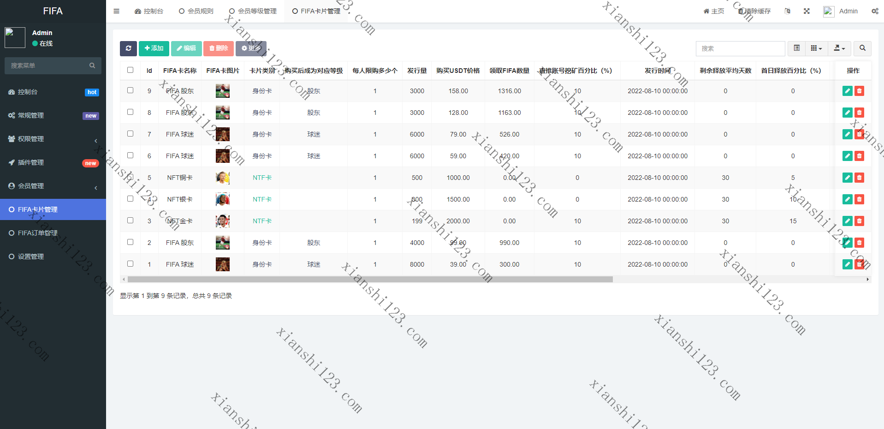
Task: Go to 主页 link in header
Action: pos(714,11)
